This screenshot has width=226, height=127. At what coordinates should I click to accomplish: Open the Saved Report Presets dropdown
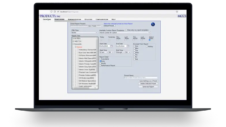[x=86, y=26]
